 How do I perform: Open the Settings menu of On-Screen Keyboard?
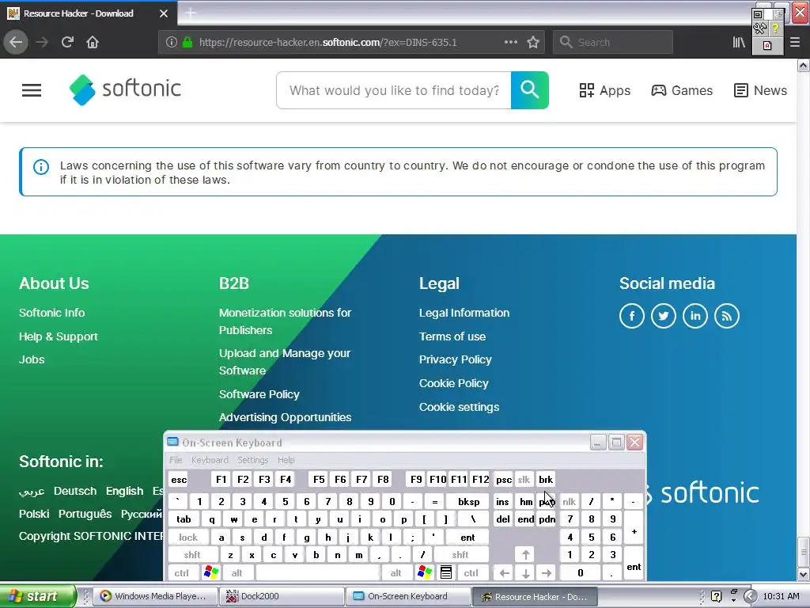pyautogui.click(x=252, y=460)
